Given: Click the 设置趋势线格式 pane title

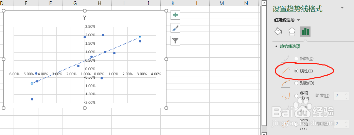Looking at the screenshot, I should [298, 9].
